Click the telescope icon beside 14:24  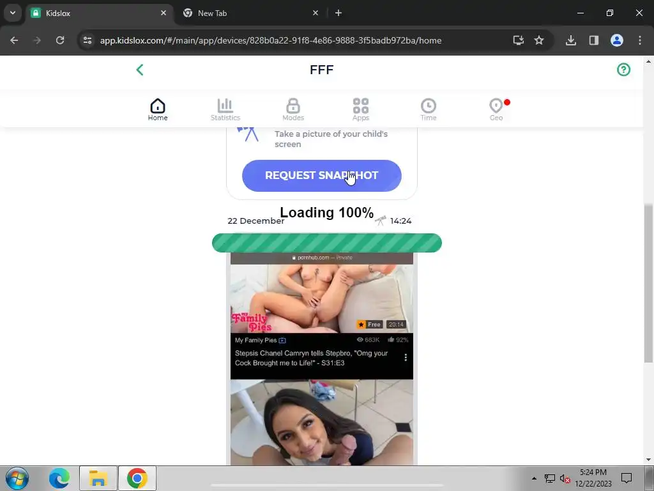click(x=381, y=221)
